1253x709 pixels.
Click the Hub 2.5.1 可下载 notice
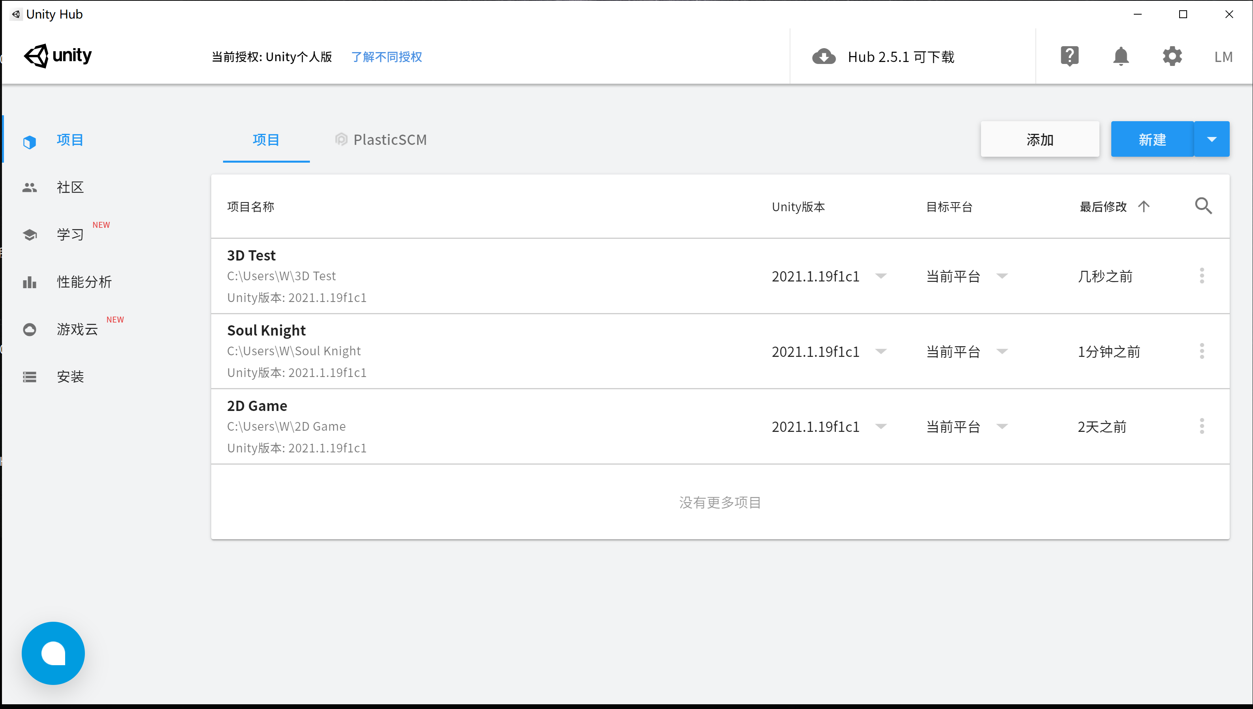pyautogui.click(x=900, y=57)
